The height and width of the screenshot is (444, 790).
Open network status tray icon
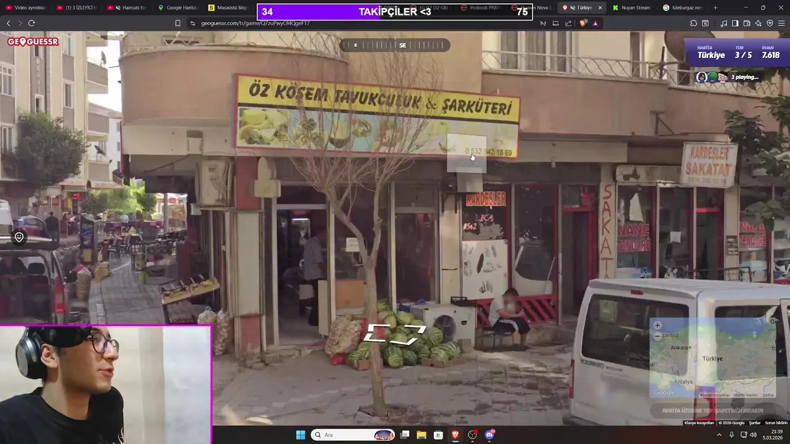click(x=743, y=435)
